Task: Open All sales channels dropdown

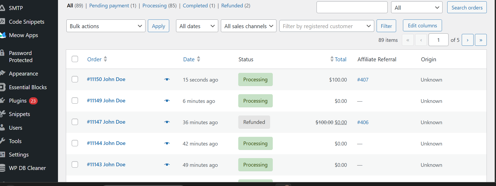Action: [x=249, y=26]
